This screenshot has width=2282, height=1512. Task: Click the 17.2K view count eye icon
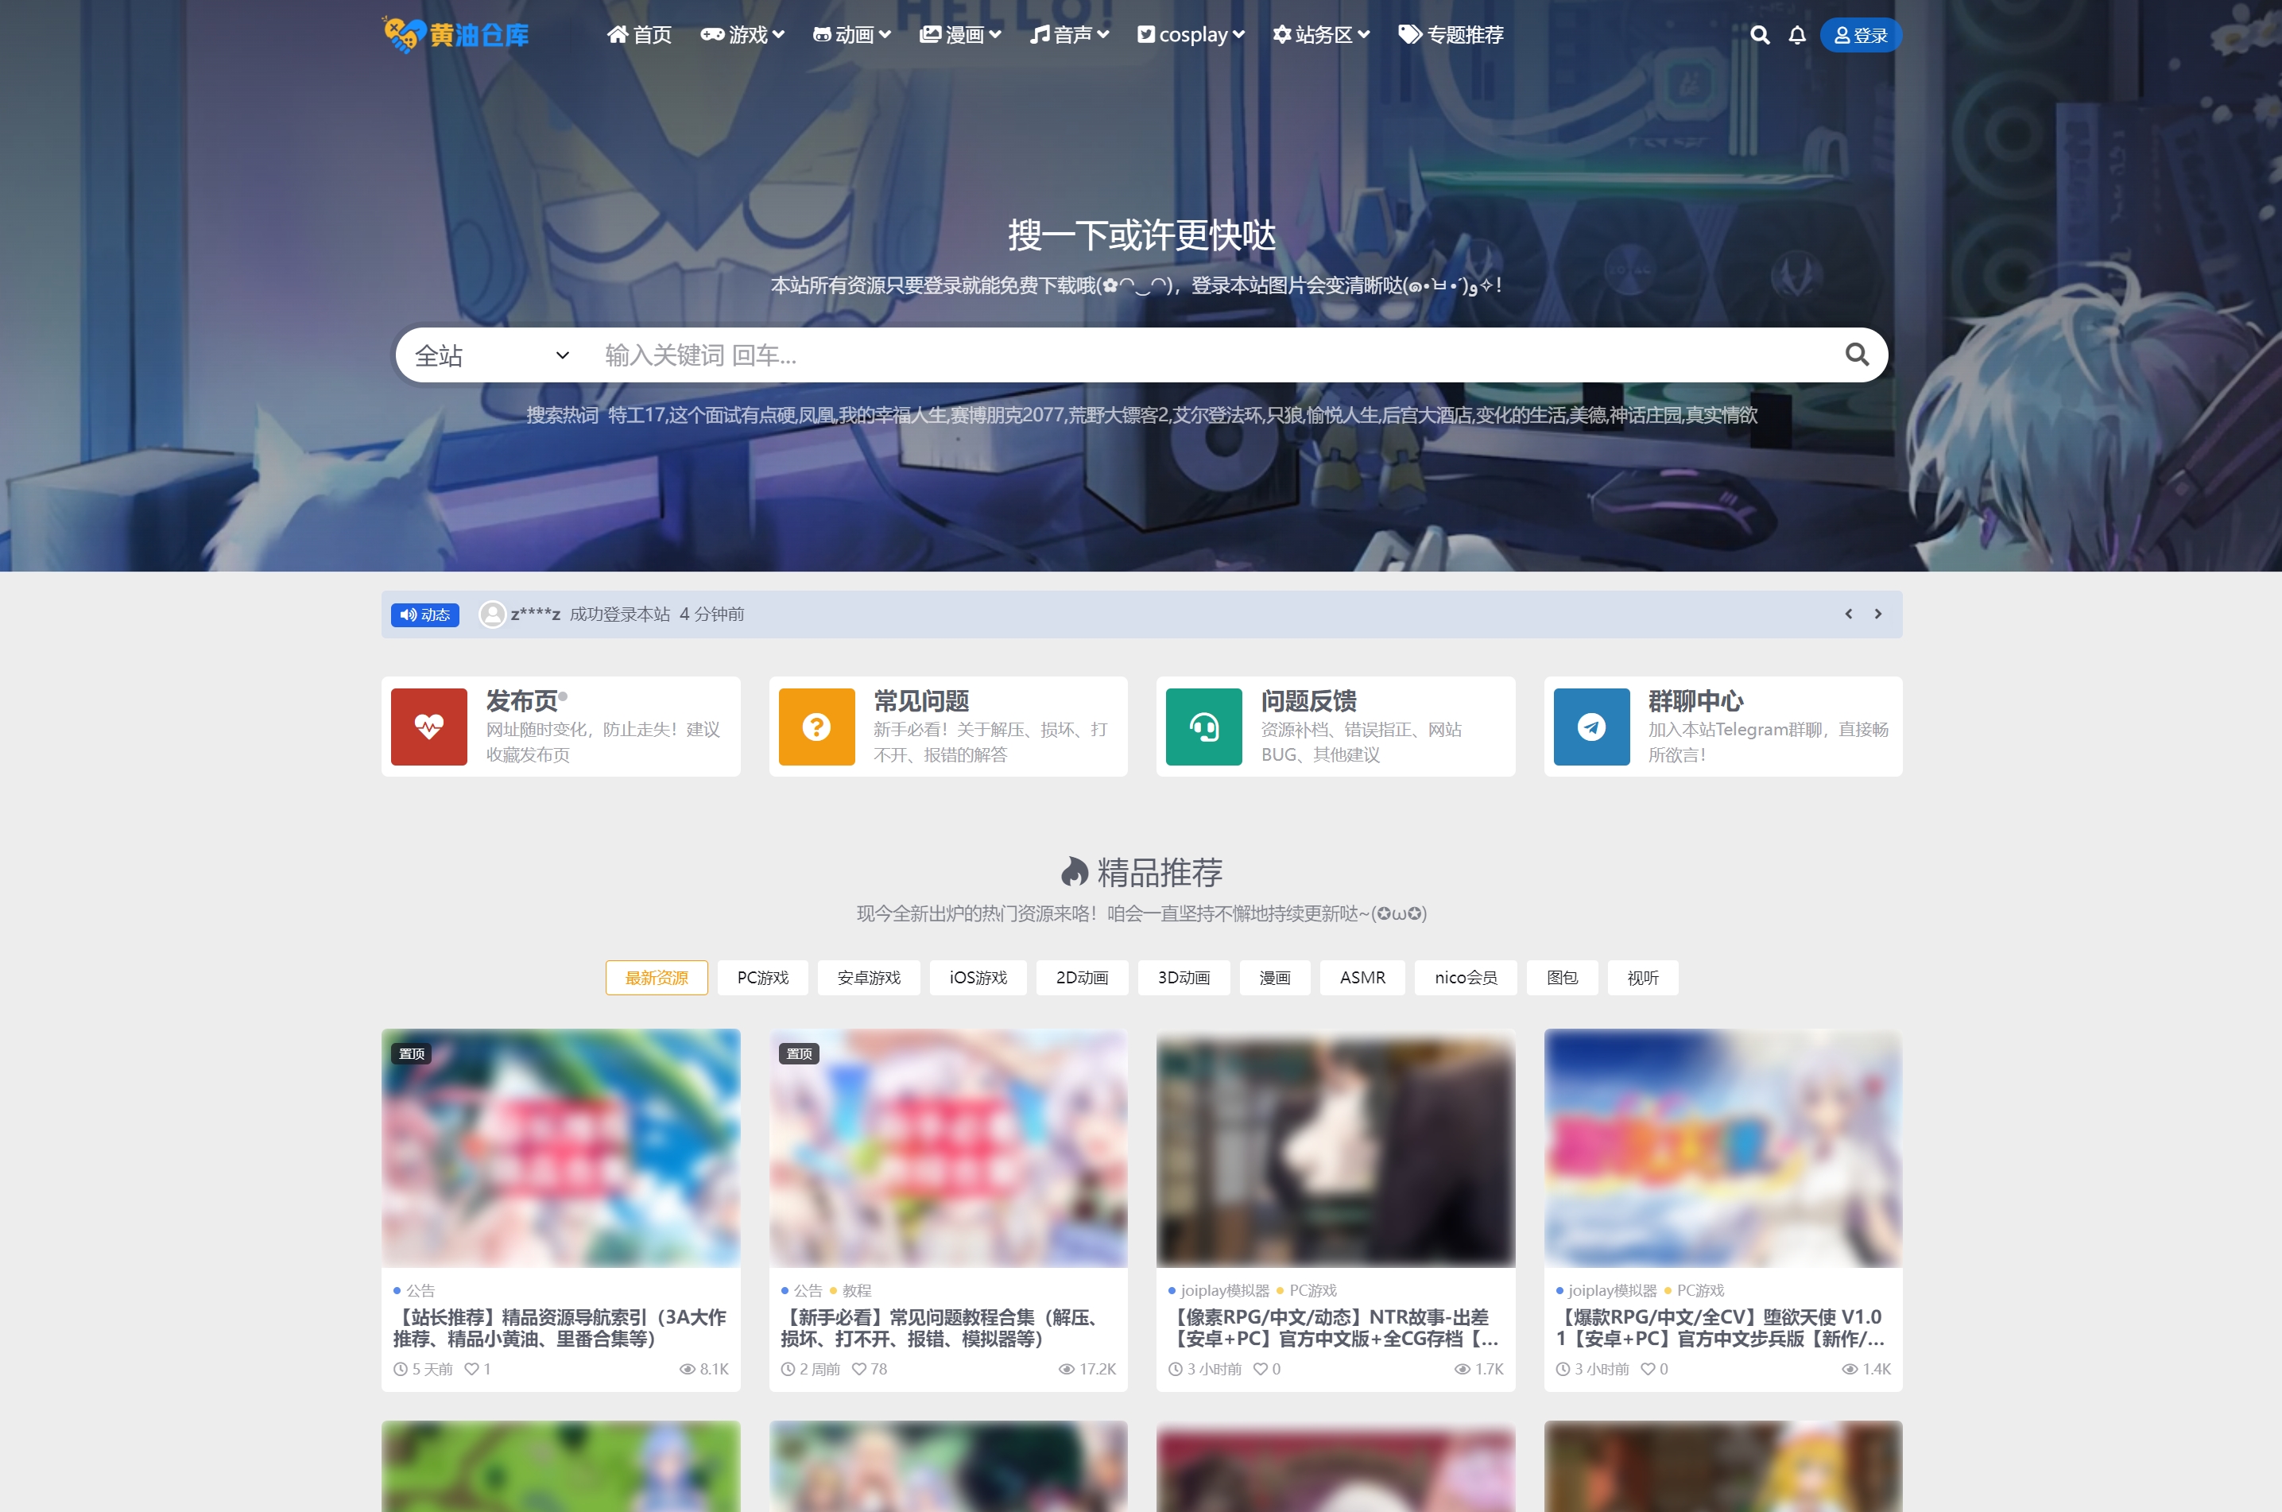(1066, 1369)
